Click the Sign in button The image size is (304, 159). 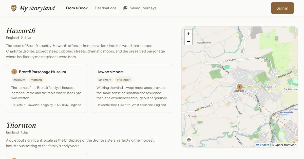(x=282, y=8)
